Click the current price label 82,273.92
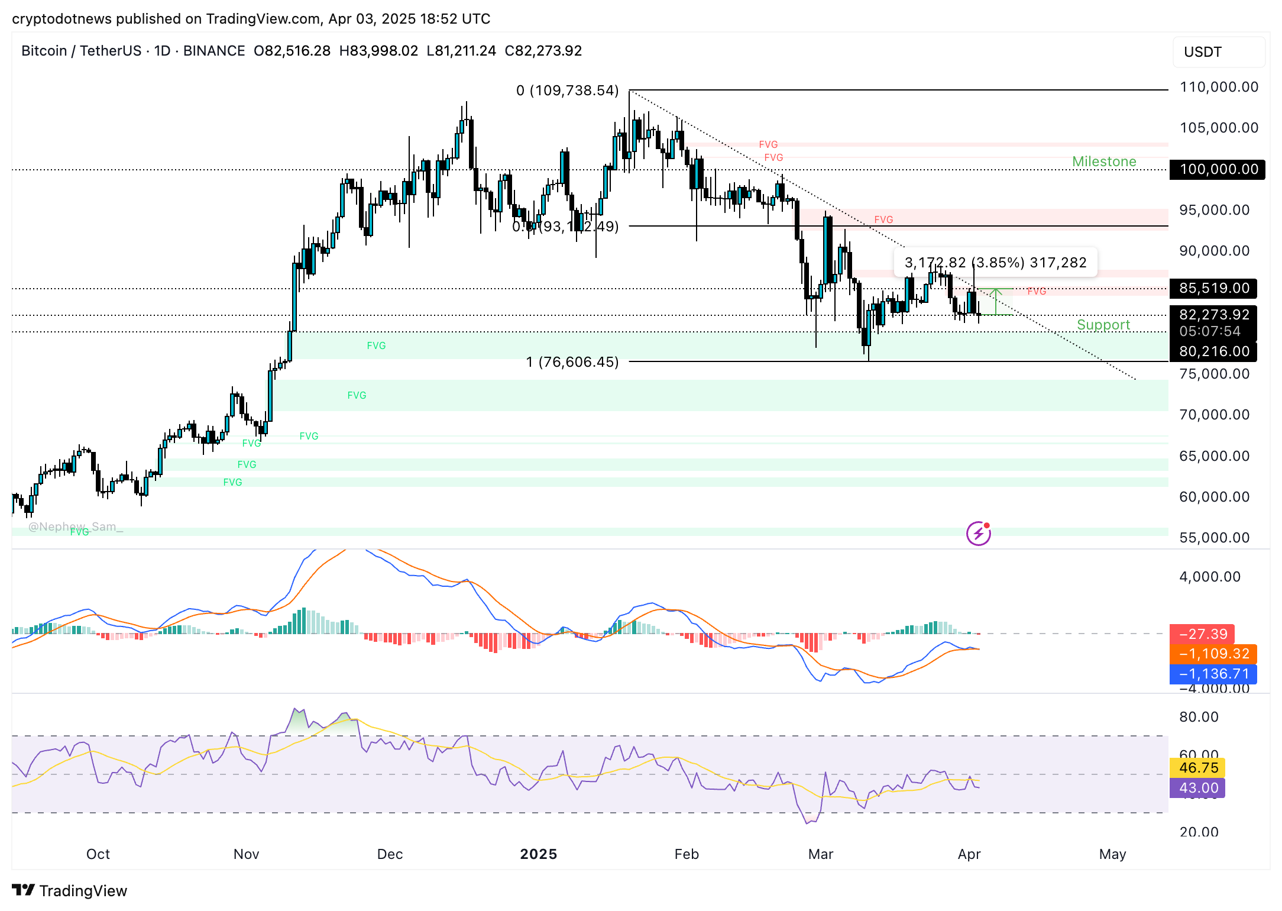 1214,315
